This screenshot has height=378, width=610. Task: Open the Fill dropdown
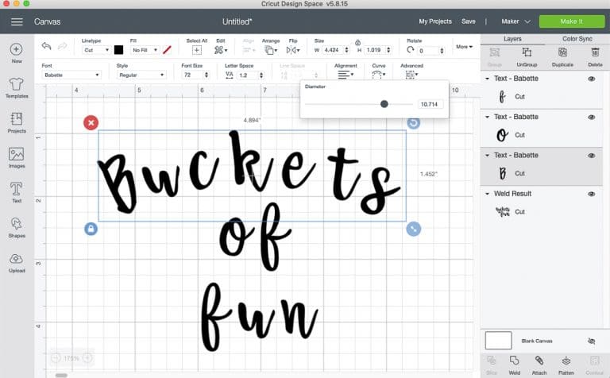145,50
